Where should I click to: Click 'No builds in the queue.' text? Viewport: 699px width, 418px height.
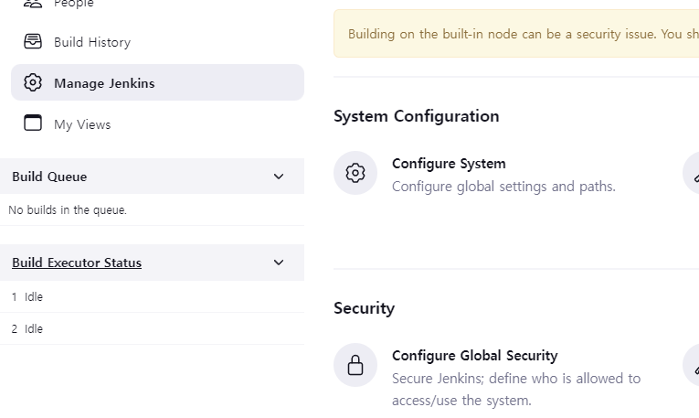click(68, 209)
